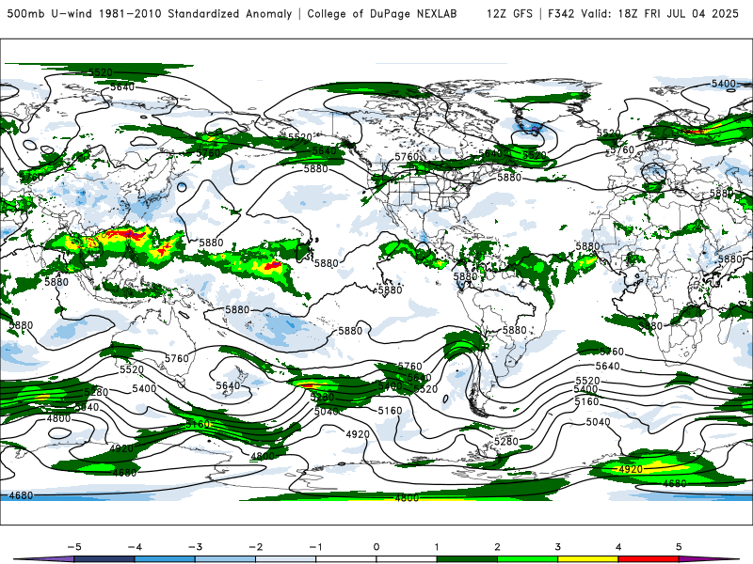Click the red-purple anomaly patch over the South China Sea
The height and width of the screenshot is (564, 753).
[126, 234]
